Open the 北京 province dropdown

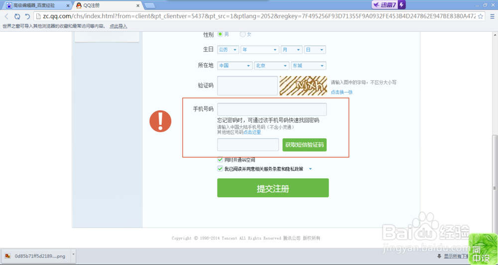[x=272, y=66]
